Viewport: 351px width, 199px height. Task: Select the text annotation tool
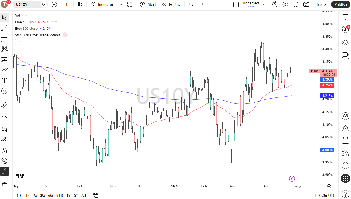click(x=4, y=80)
